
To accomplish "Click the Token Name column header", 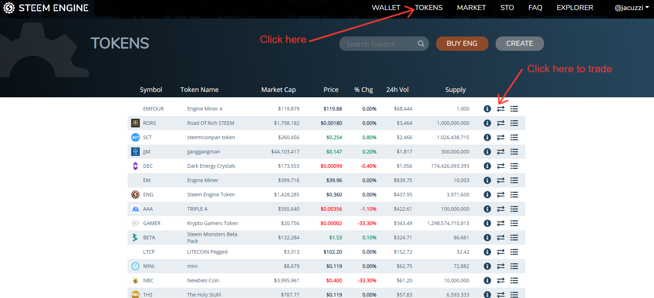I will 199,90.
